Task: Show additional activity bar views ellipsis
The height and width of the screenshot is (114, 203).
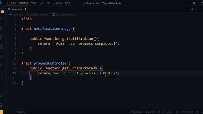Action: [x=2, y=74]
